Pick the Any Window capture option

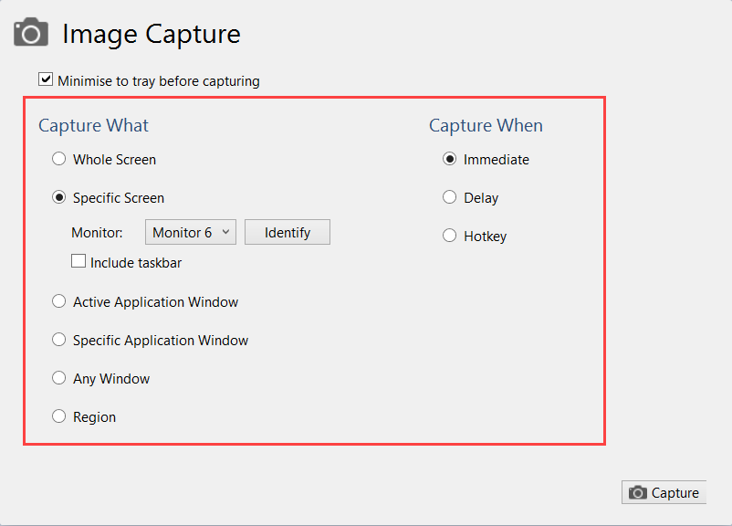coord(59,378)
